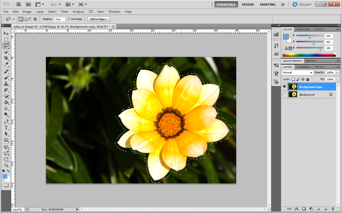This screenshot has width=342, height=213.
Task: Switch to the Design workspace
Action: (x=248, y=5)
